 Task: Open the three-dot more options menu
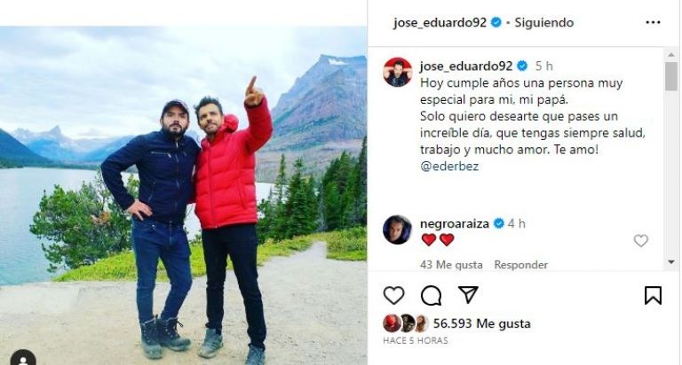click(653, 22)
